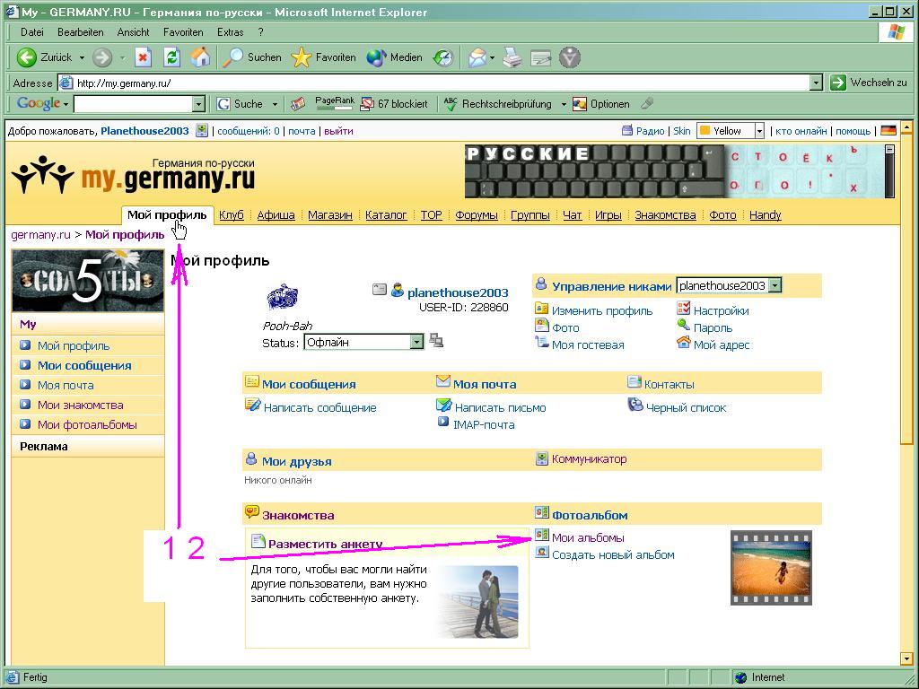This screenshot has width=919, height=689.
Task: Click the Мои альбомы icon
Action: click(x=541, y=535)
